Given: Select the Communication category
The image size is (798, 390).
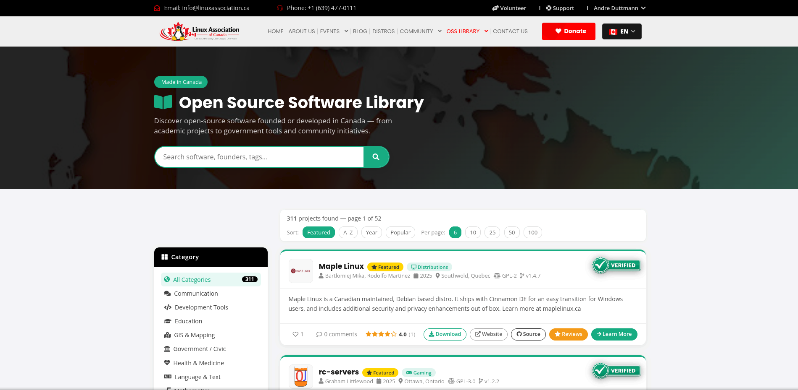Looking at the screenshot, I should (x=211, y=294).
